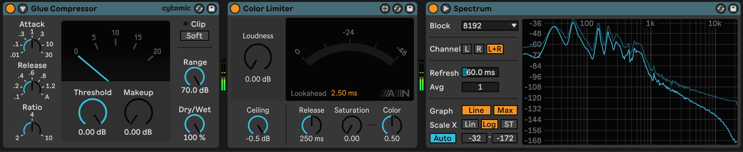
Task: Select channel R button
Action: coord(479,49)
